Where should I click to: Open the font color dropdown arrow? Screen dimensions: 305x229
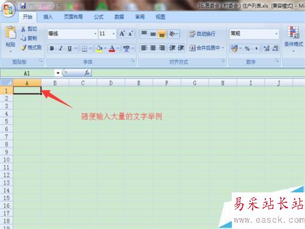coord(118,48)
